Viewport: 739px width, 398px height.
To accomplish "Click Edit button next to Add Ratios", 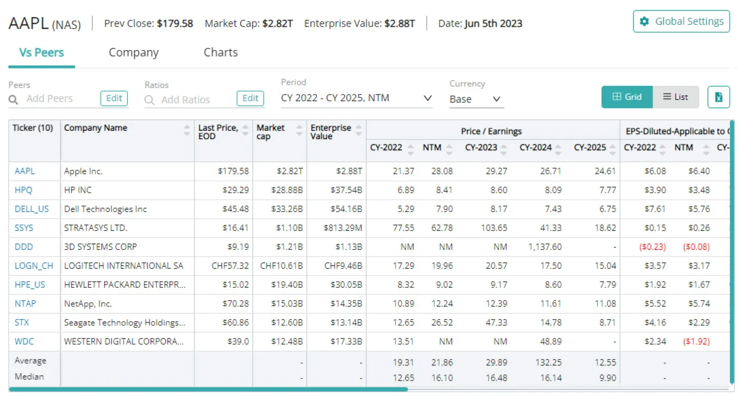I will (250, 98).
